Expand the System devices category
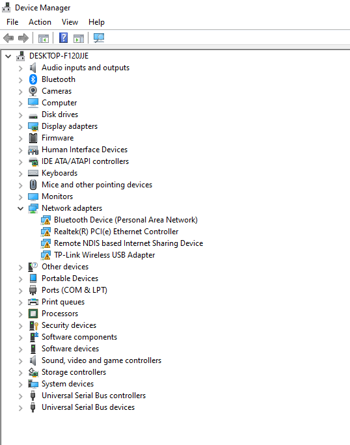Viewport: 350px width, 445px height. pos(20,384)
